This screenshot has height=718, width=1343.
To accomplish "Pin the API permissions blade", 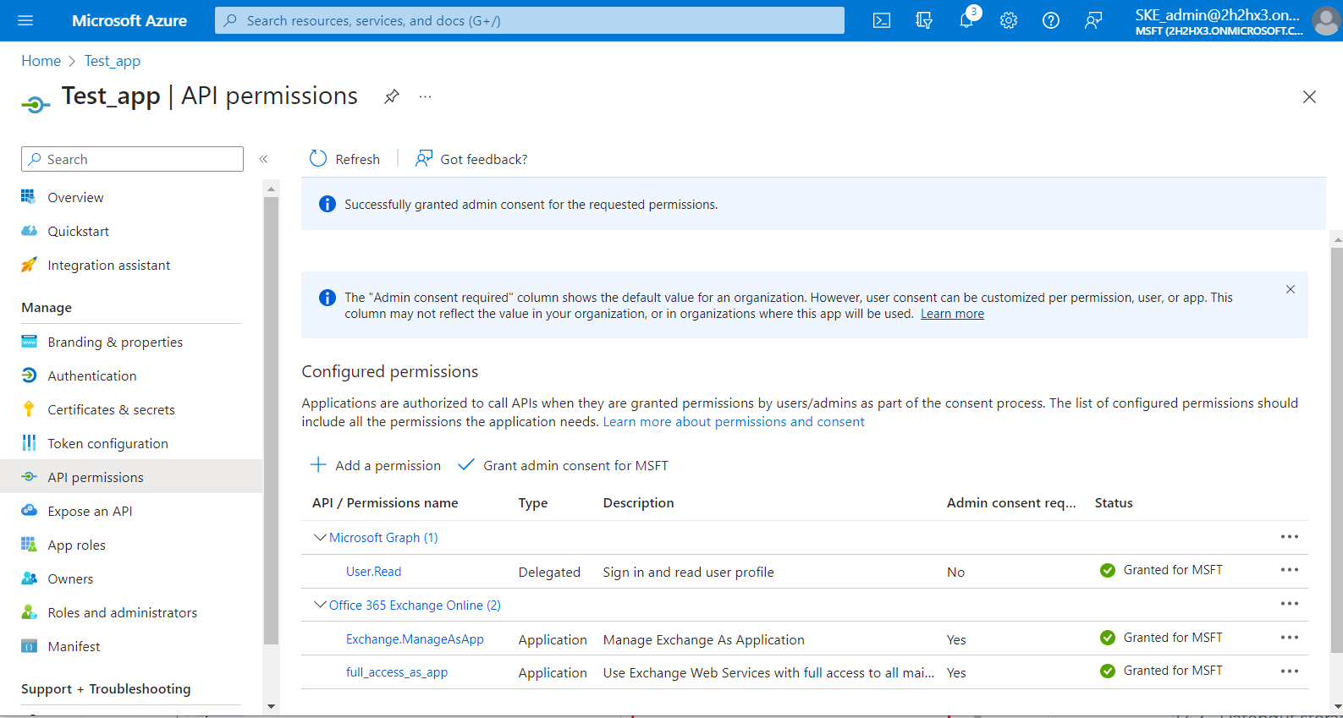I will (391, 96).
